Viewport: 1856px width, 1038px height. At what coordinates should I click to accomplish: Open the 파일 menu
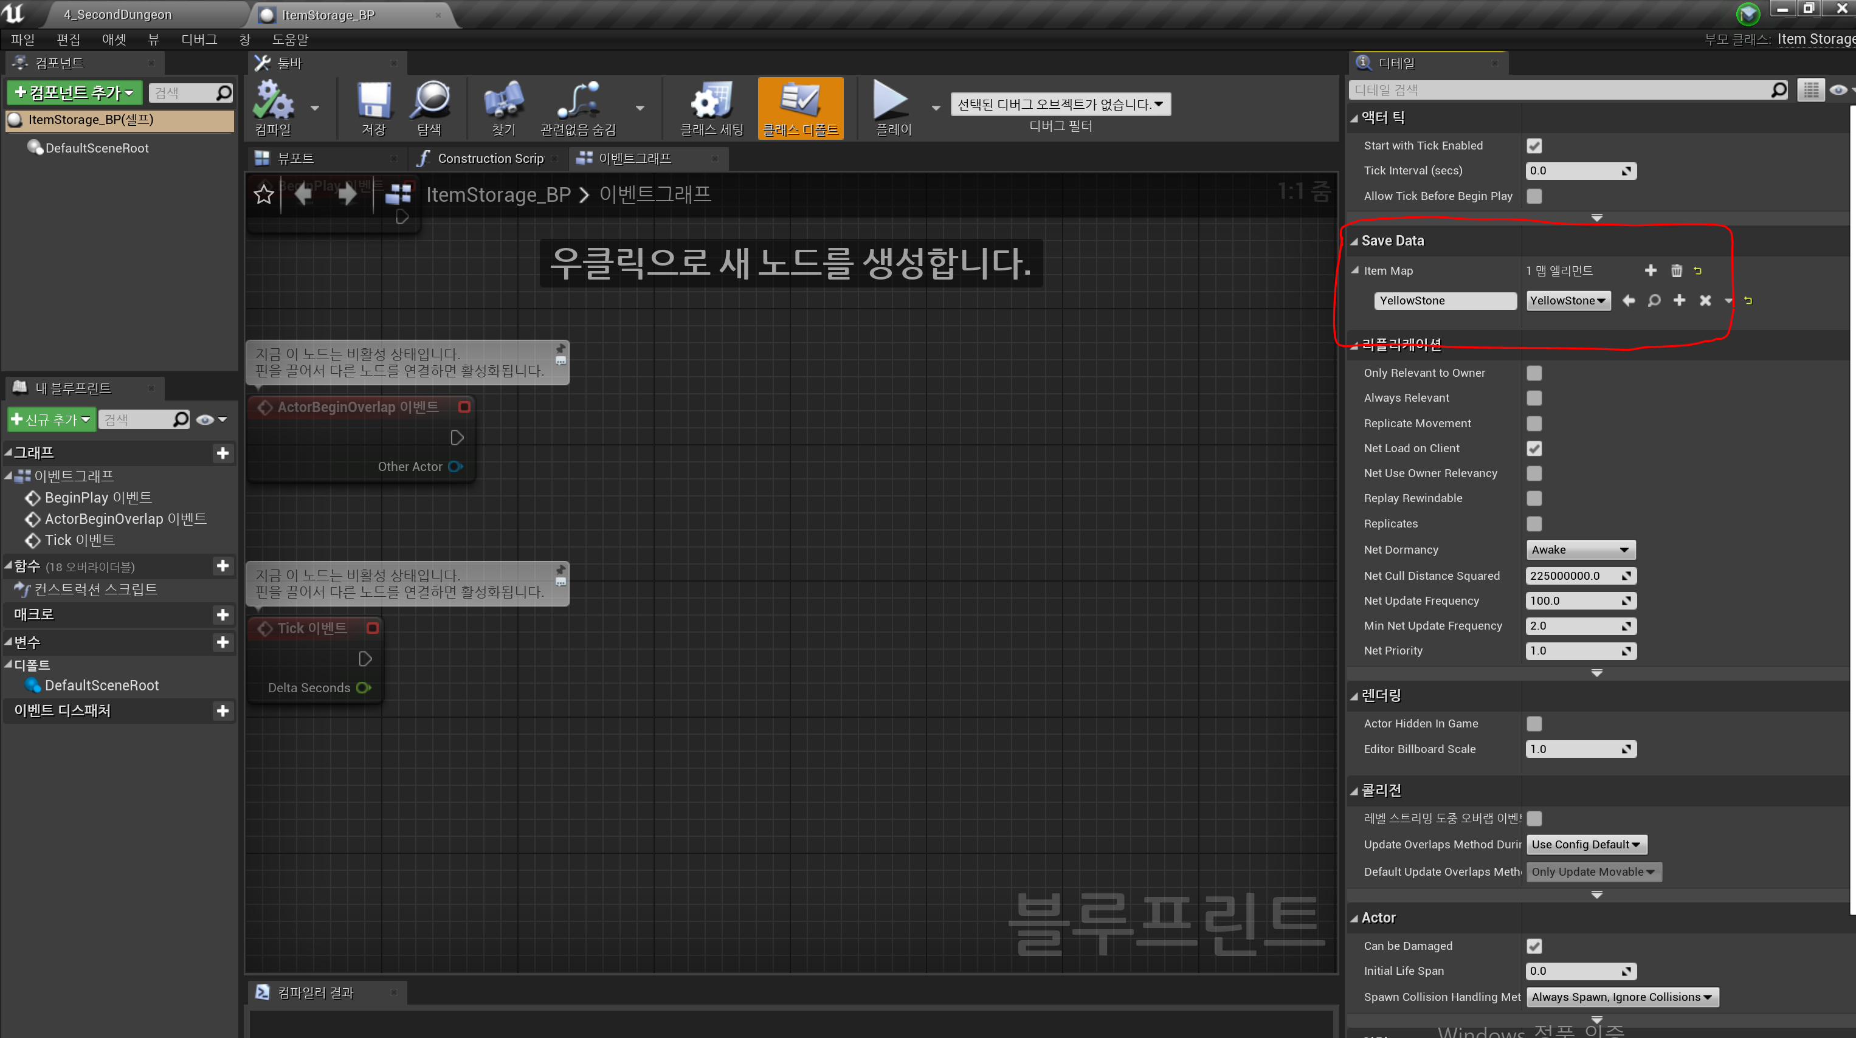click(x=22, y=40)
